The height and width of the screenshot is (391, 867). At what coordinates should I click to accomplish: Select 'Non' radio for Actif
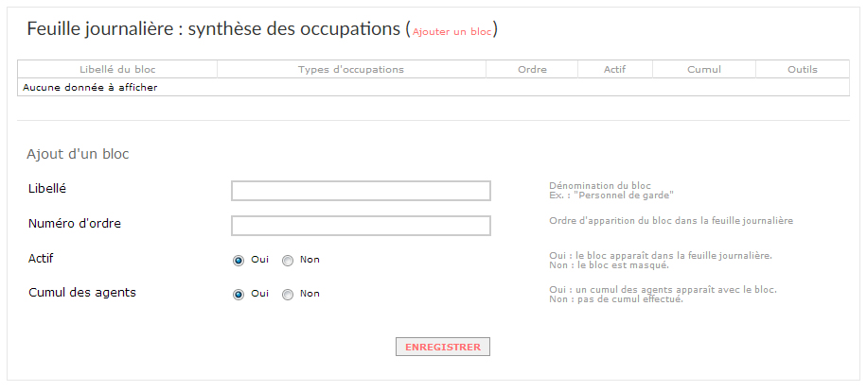coord(288,261)
